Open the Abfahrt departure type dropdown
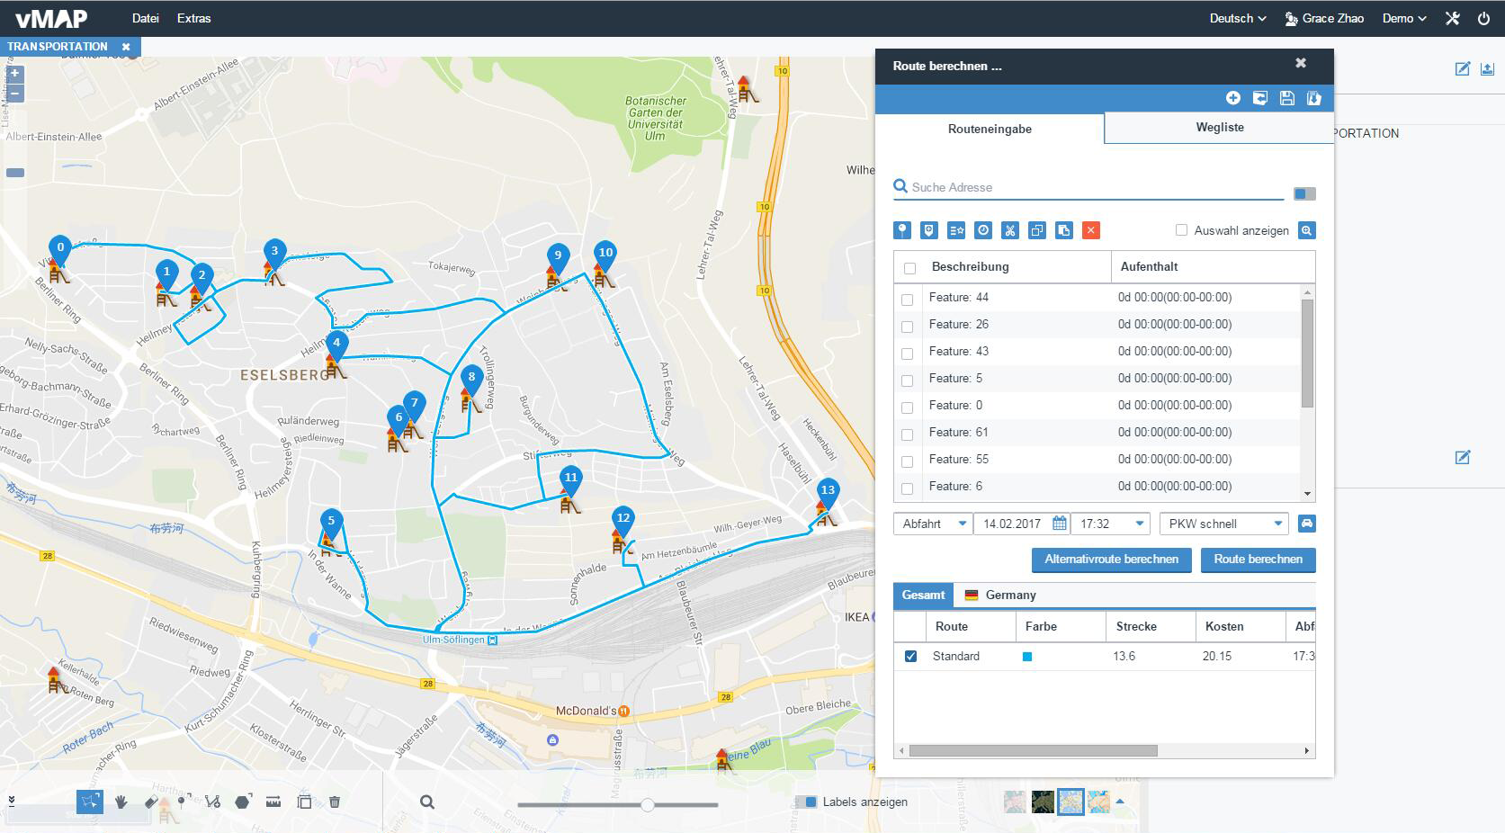Screen dimensions: 1505x833 click(x=933, y=524)
